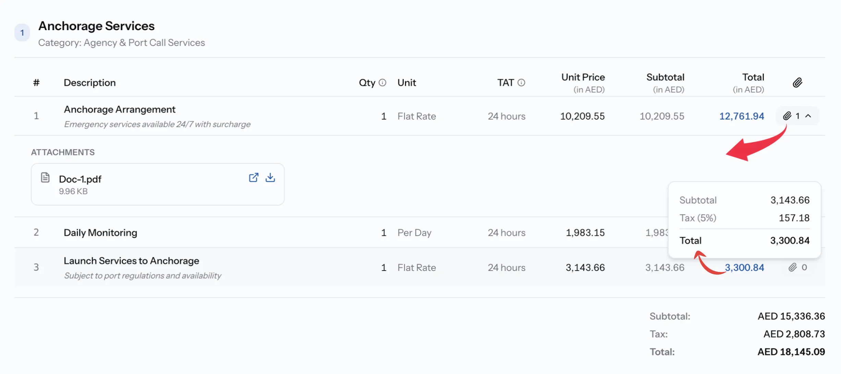Click the Subtotal column header
The image size is (841, 374).
(x=665, y=83)
